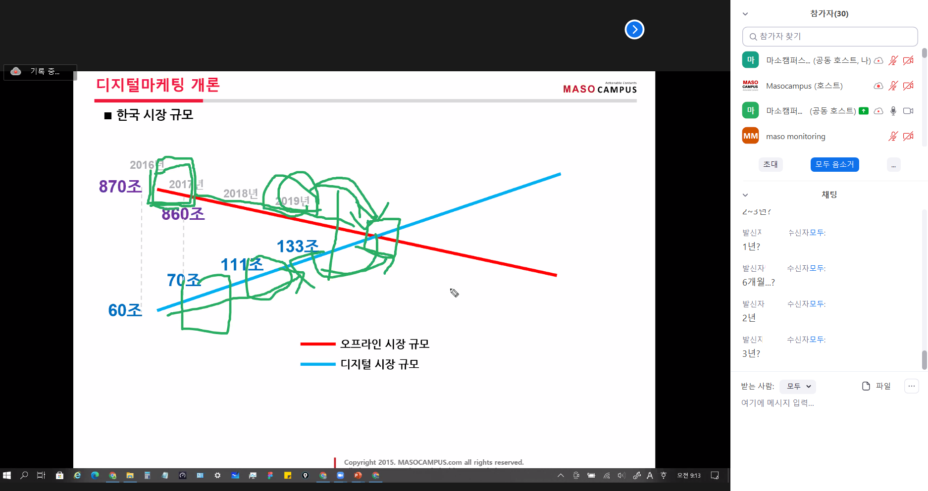Collapse the chat panel chevron

click(x=745, y=195)
